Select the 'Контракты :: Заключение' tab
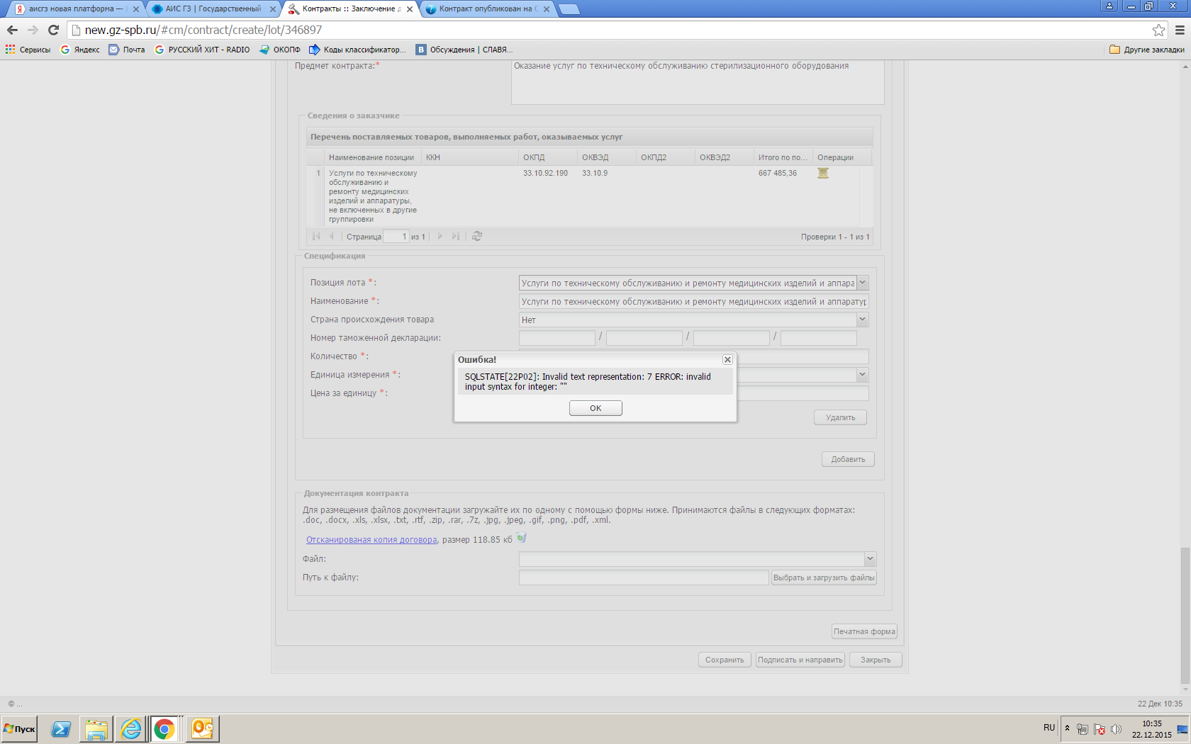The image size is (1191, 744). (x=350, y=9)
